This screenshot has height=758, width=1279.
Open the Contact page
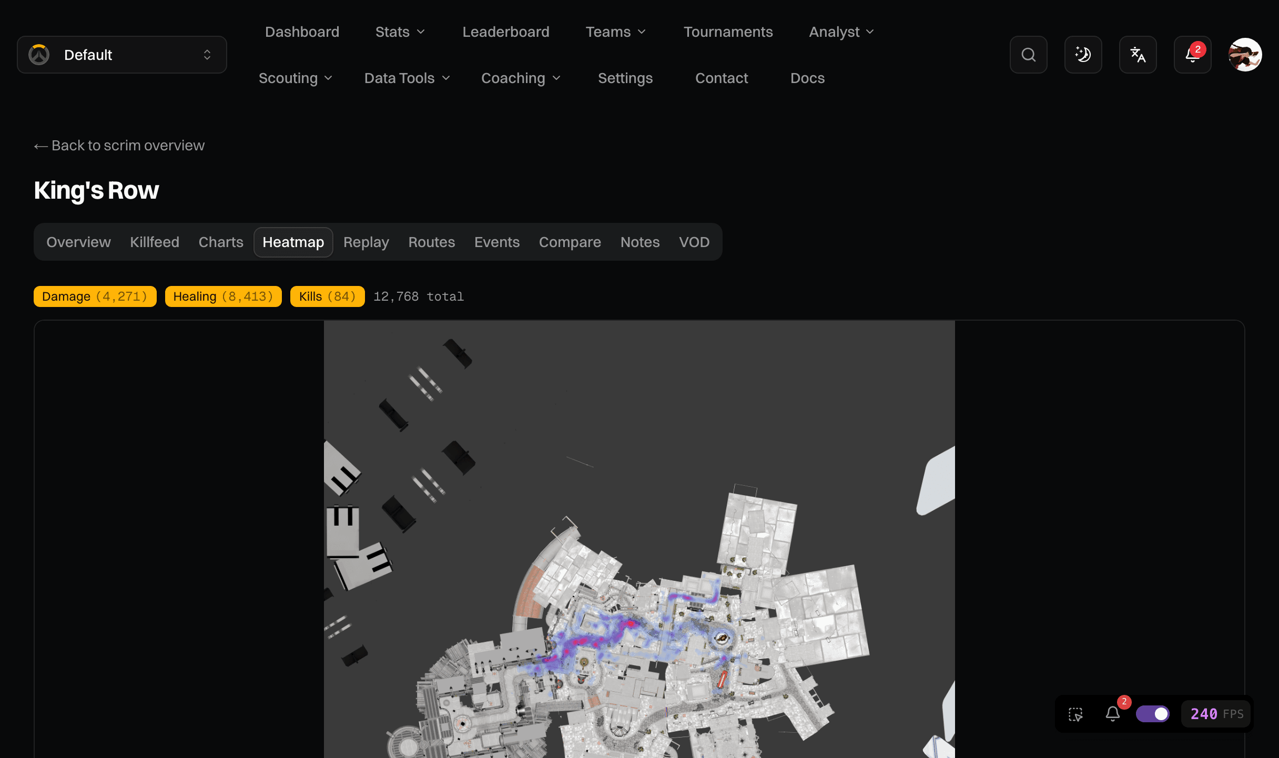[x=722, y=78]
